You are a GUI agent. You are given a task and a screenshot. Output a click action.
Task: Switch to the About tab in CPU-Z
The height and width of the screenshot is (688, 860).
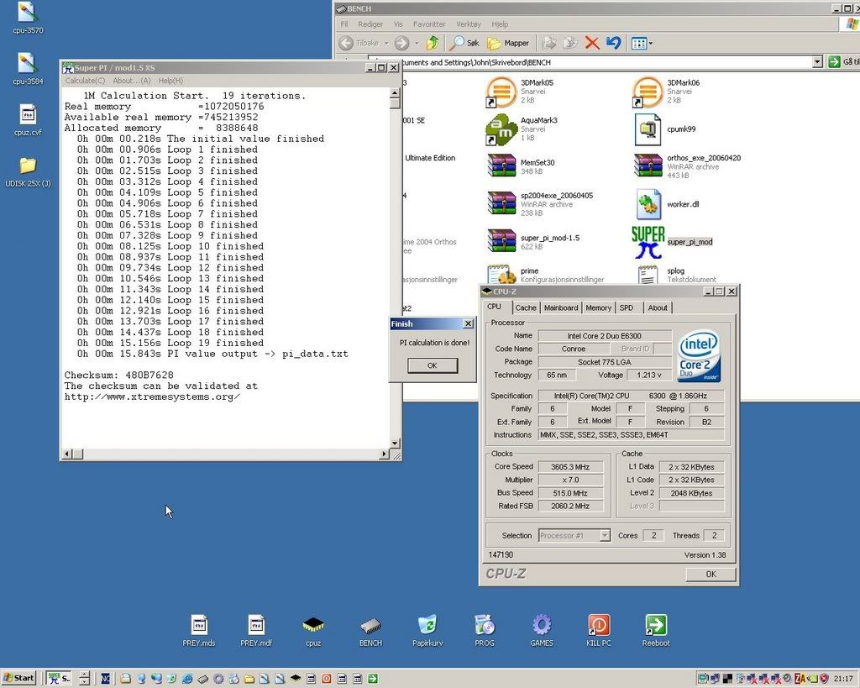click(658, 307)
